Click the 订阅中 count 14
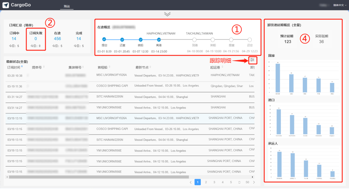Viewport: 349px width, 189px height. (14, 39)
